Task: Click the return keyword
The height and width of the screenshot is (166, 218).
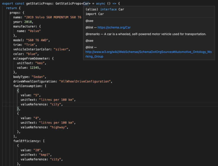Action: tap(11, 8)
